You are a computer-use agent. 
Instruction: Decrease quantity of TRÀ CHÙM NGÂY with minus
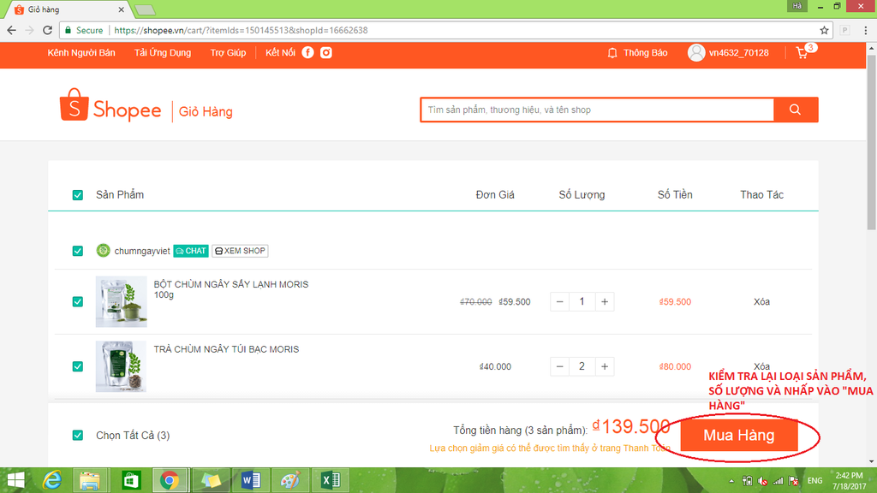point(559,366)
